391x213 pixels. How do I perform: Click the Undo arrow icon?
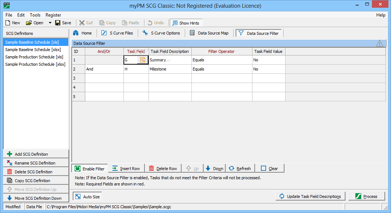click(x=150, y=23)
